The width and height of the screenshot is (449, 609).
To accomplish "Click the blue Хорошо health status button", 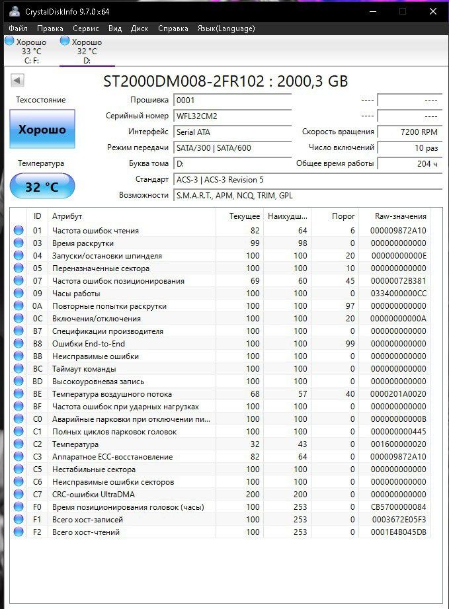I will tap(42, 129).
